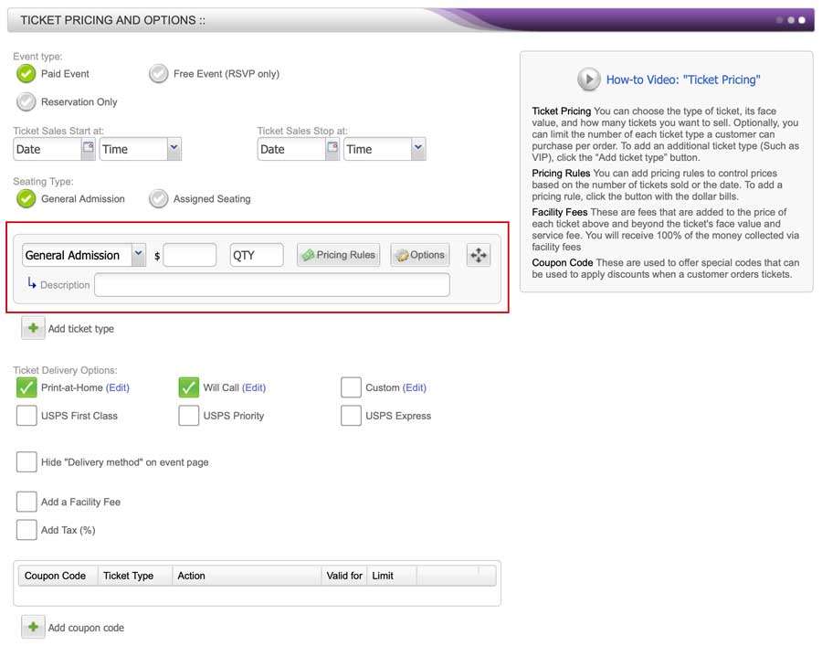The height and width of the screenshot is (646, 822).
Task: Open calendar picker for Ticket Sales Stop
Action: tap(332, 148)
